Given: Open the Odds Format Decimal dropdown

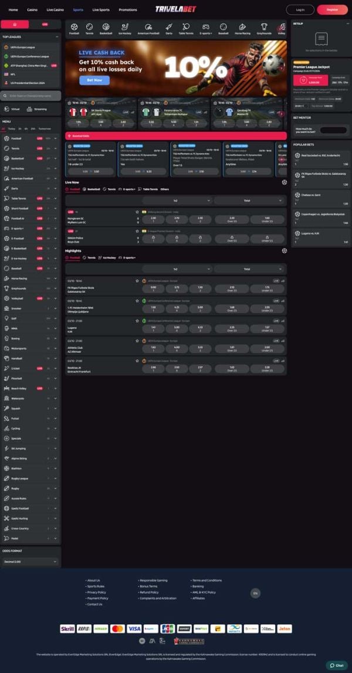Looking at the screenshot, I should (31, 561).
